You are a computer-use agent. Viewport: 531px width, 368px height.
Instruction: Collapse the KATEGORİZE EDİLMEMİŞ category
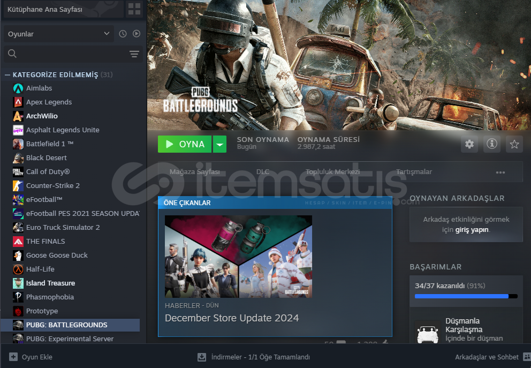click(7, 75)
